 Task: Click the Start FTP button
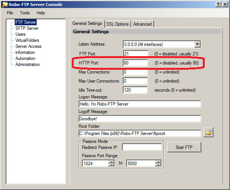point(184,147)
